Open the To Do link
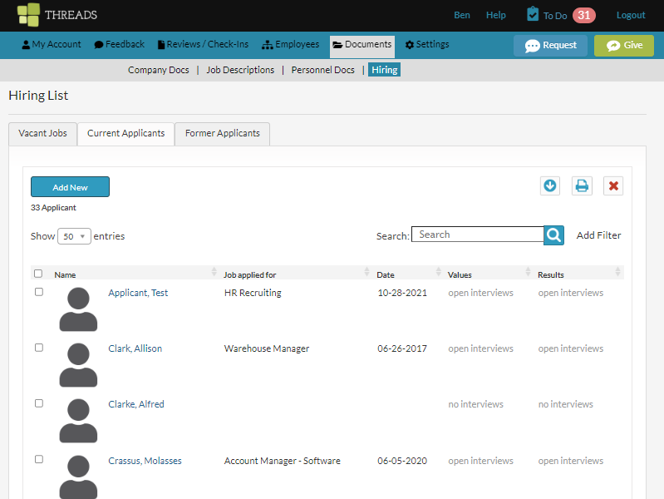 click(x=555, y=16)
